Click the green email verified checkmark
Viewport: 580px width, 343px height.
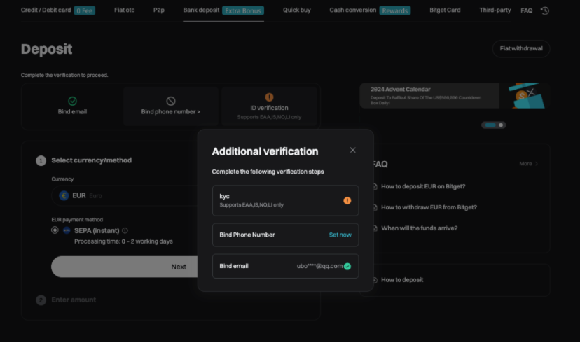click(x=347, y=266)
